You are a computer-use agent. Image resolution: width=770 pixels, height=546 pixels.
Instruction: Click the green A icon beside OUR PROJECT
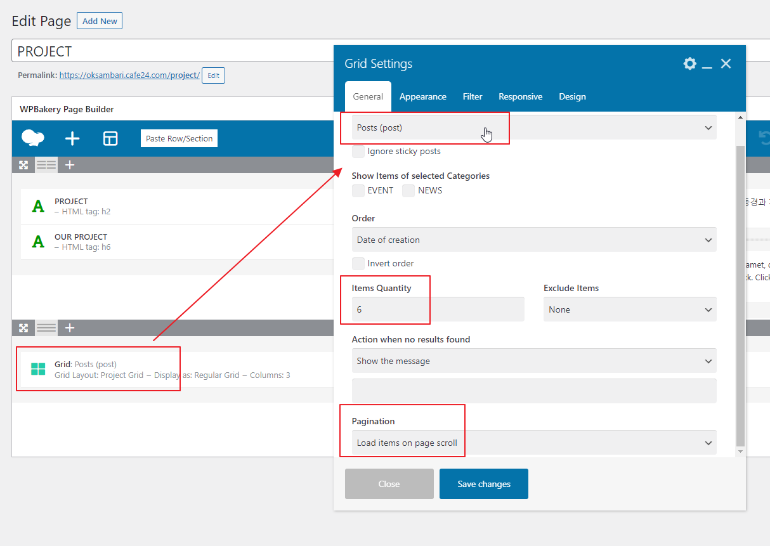pos(38,242)
